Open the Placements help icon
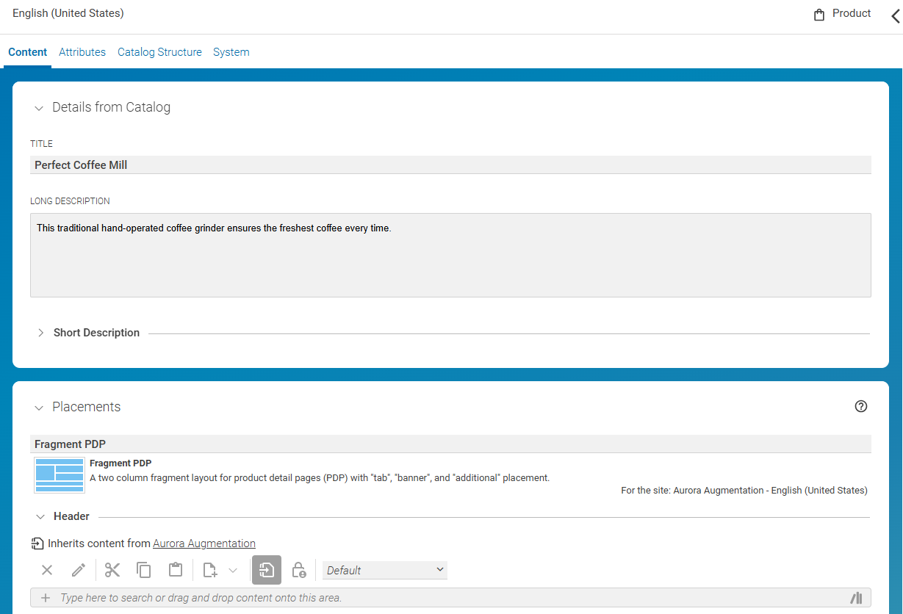This screenshot has width=903, height=614. [x=861, y=406]
